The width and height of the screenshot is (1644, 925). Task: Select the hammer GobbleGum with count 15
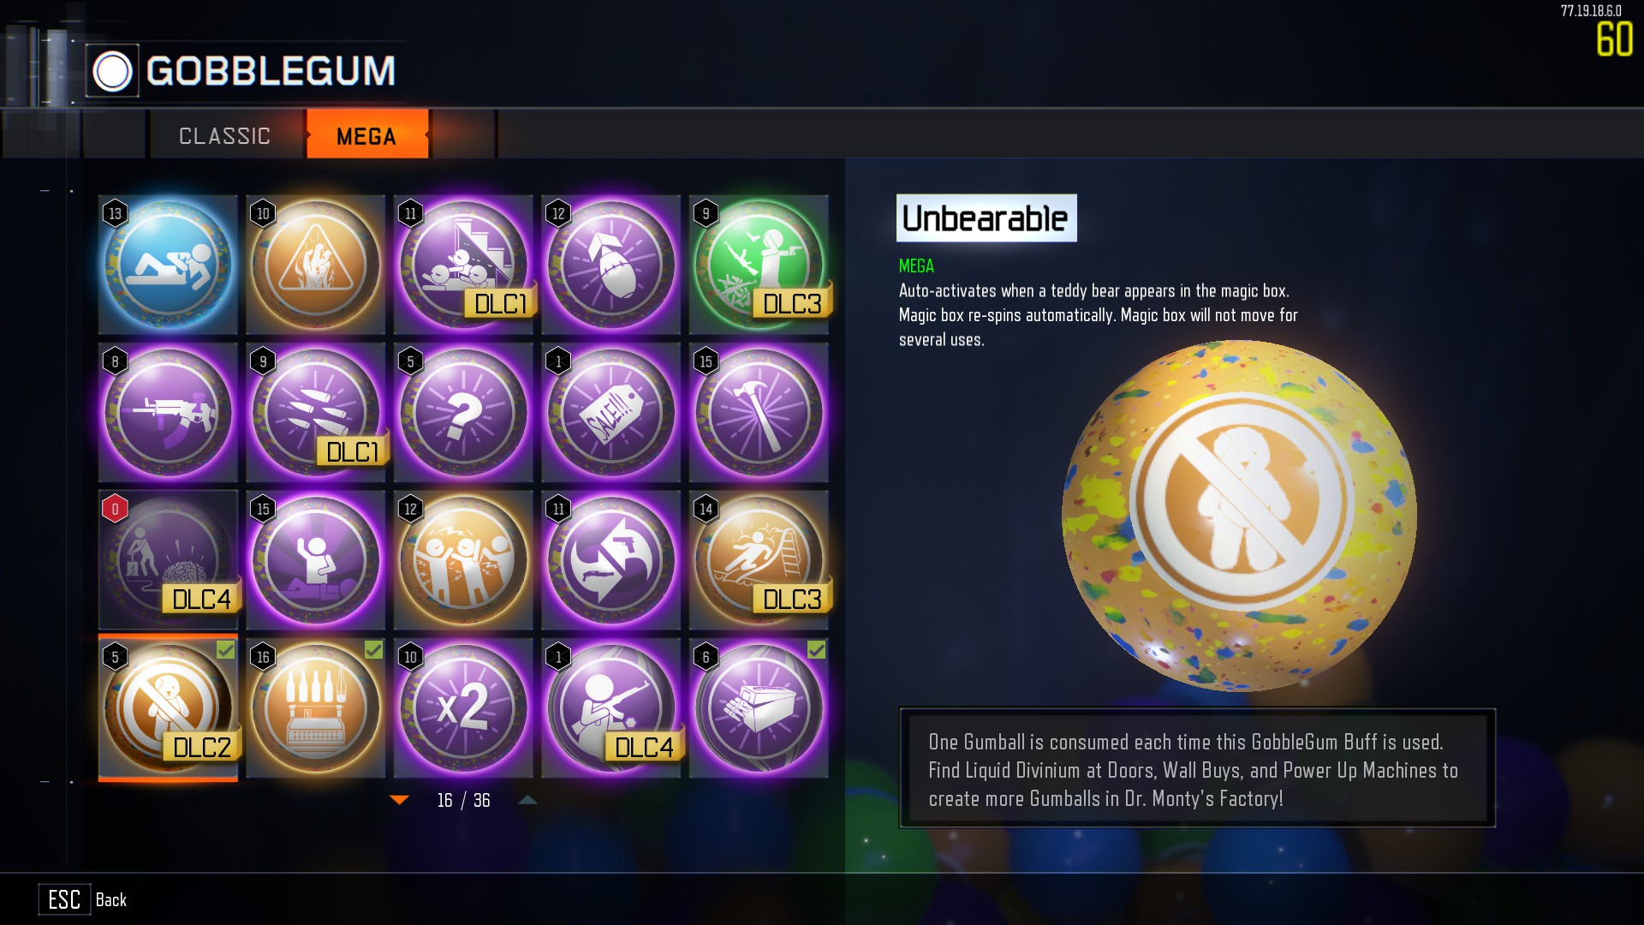(759, 413)
